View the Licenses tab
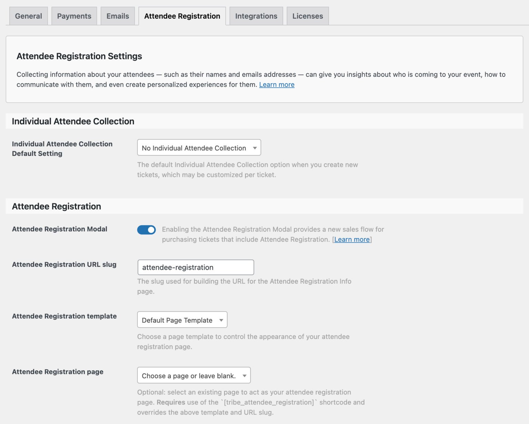 (308, 16)
